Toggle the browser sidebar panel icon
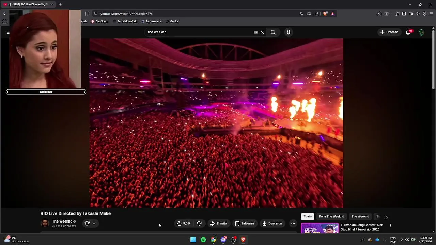 [404, 14]
